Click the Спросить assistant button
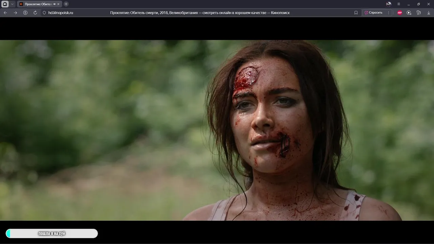434x244 pixels. coord(373,13)
